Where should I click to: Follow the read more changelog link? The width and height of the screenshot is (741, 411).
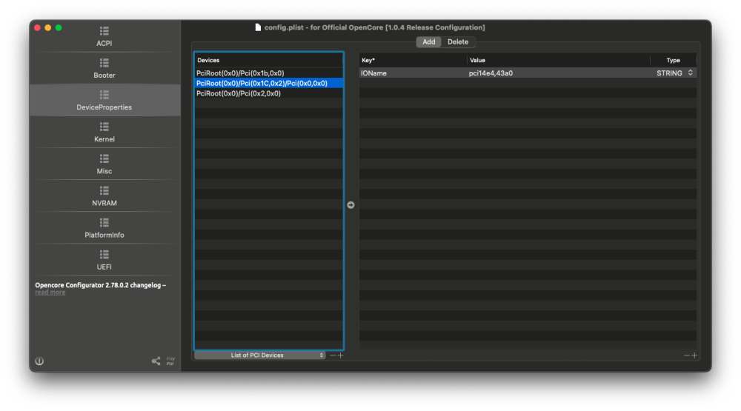pyautogui.click(x=50, y=293)
